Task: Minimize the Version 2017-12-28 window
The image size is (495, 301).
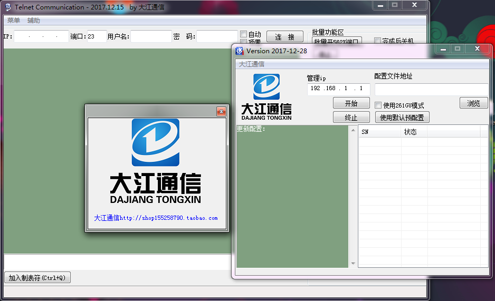Action: point(443,49)
